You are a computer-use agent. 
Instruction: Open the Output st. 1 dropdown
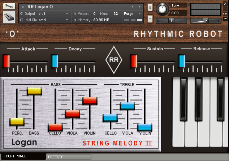click(67, 14)
